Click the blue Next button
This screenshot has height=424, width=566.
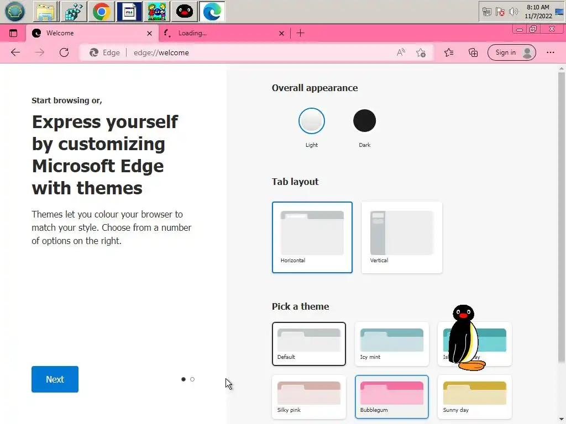click(55, 379)
